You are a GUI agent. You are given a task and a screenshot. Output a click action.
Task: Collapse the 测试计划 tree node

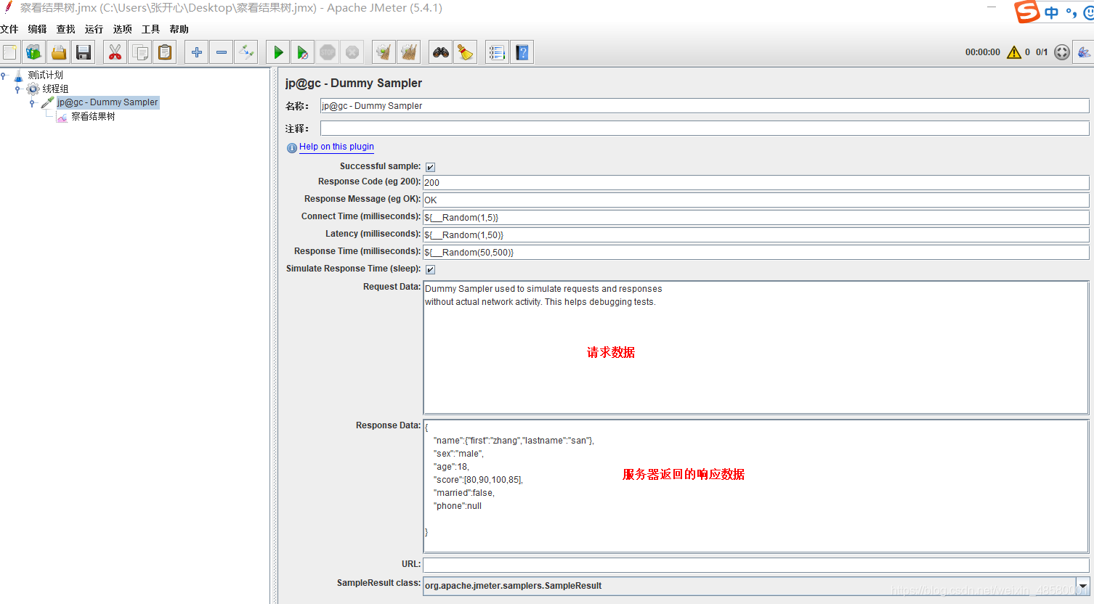click(x=4, y=75)
